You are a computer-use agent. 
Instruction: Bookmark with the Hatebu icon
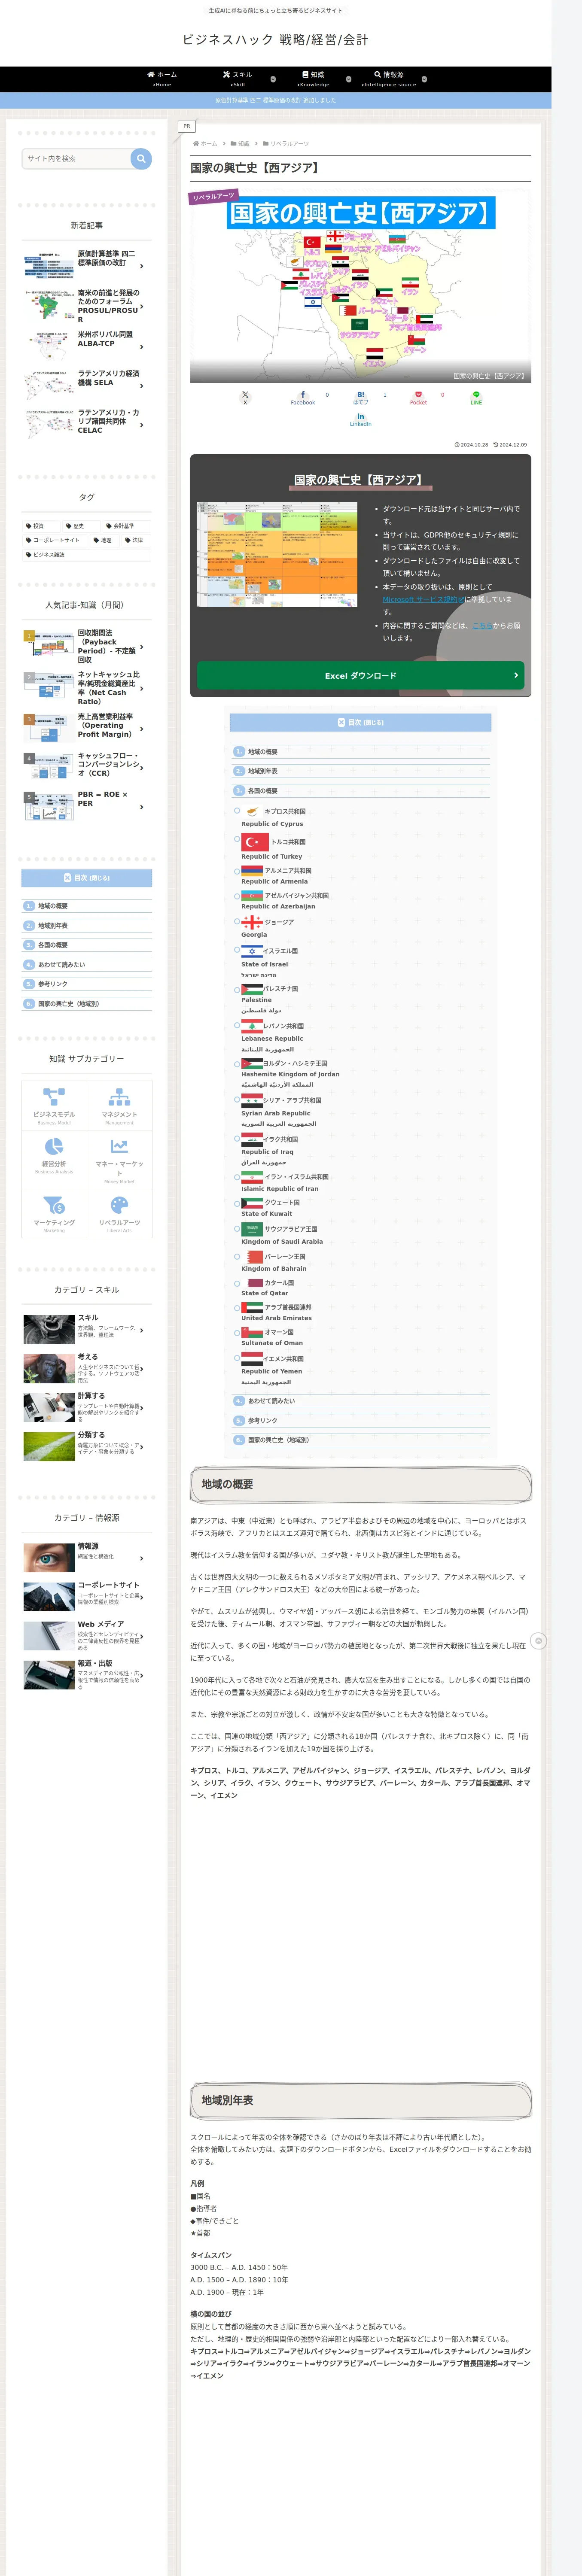[x=361, y=397]
